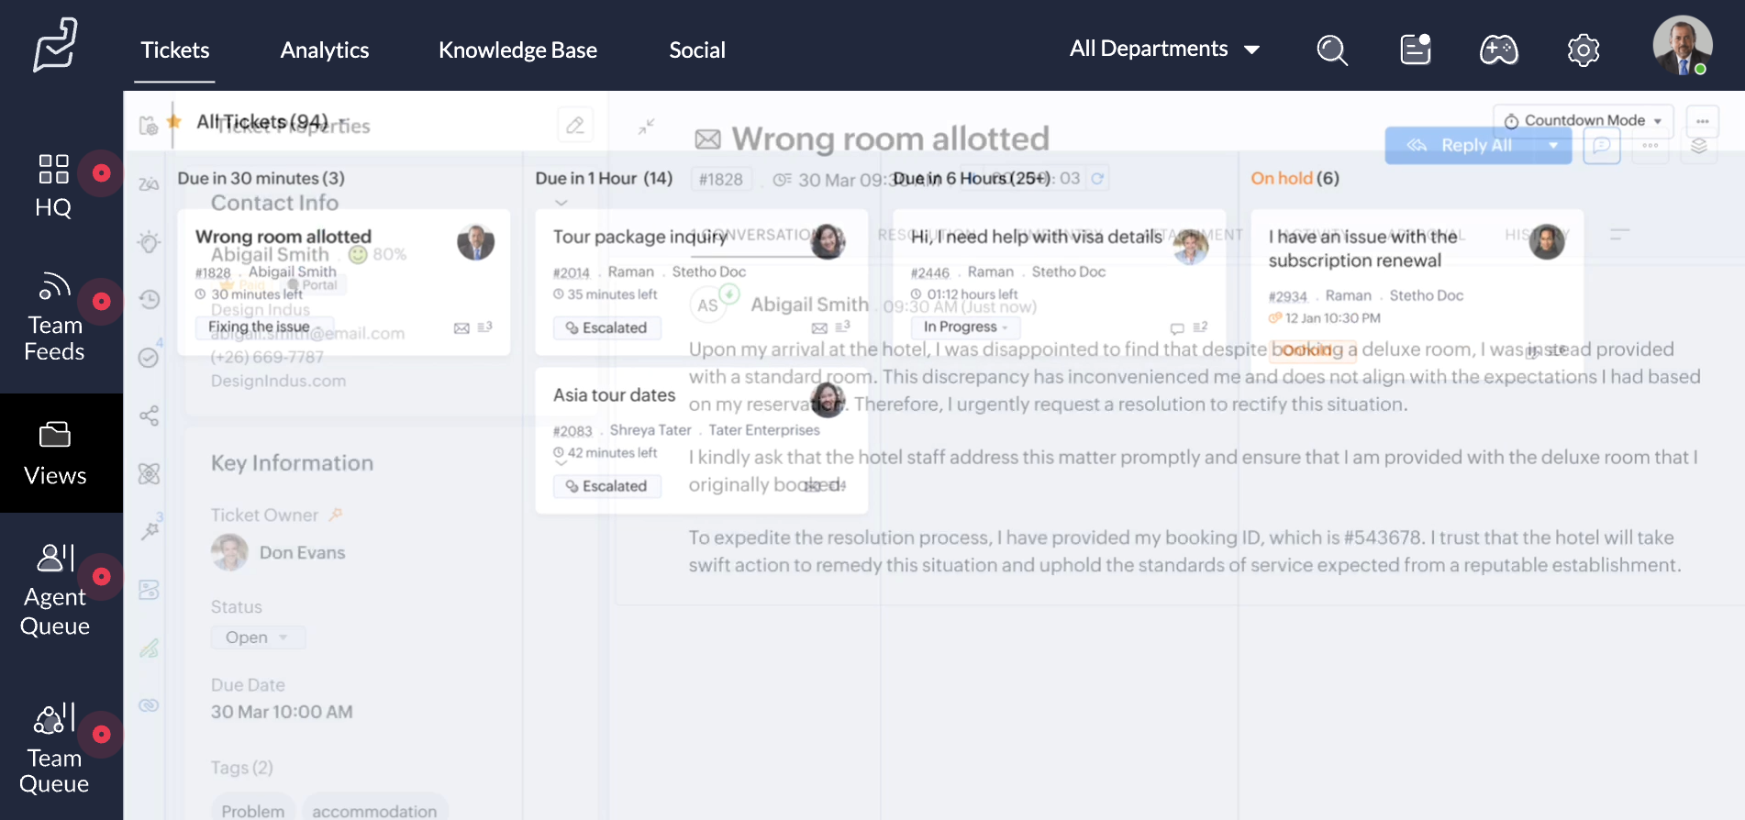This screenshot has width=1745, height=820.
Task: Open the All Tickets (94) view dropdown
Action: (272, 121)
